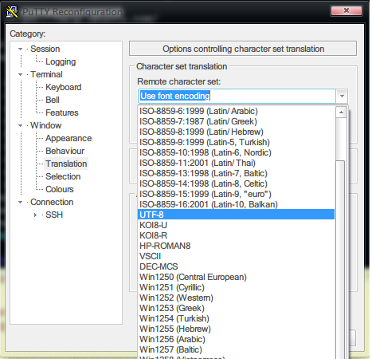Image resolution: width=372 pixels, height=359 pixels.
Task: Select UTF-8 in the character set list
Action: click(237, 215)
